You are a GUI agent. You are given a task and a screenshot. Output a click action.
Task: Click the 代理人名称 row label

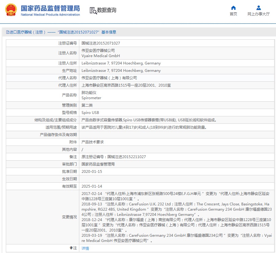[68, 78]
